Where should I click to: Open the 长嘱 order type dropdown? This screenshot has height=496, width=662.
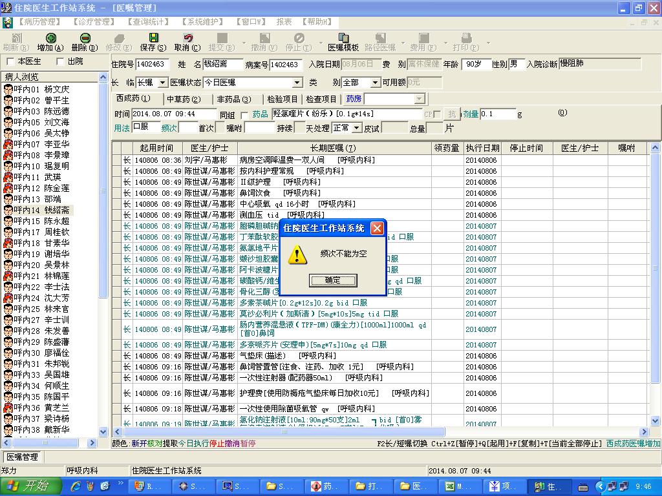[x=162, y=83]
